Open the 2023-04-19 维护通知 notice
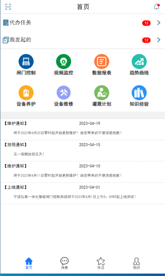 (x=82, y=129)
